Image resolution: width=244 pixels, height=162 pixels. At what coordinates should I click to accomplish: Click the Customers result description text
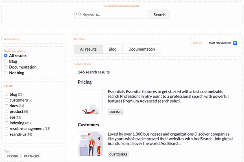pos(170,139)
